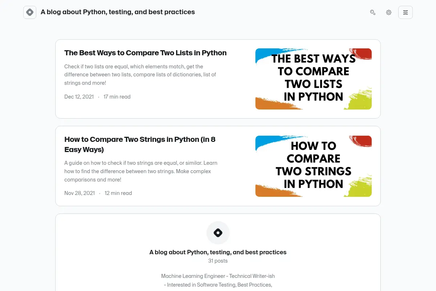Click the 'Dec 12, 2021' date text
Viewport: 436px width, 291px height.
[x=79, y=97]
